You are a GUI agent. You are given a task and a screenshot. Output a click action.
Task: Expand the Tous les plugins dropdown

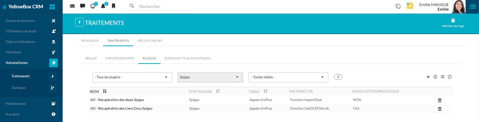pos(132,77)
